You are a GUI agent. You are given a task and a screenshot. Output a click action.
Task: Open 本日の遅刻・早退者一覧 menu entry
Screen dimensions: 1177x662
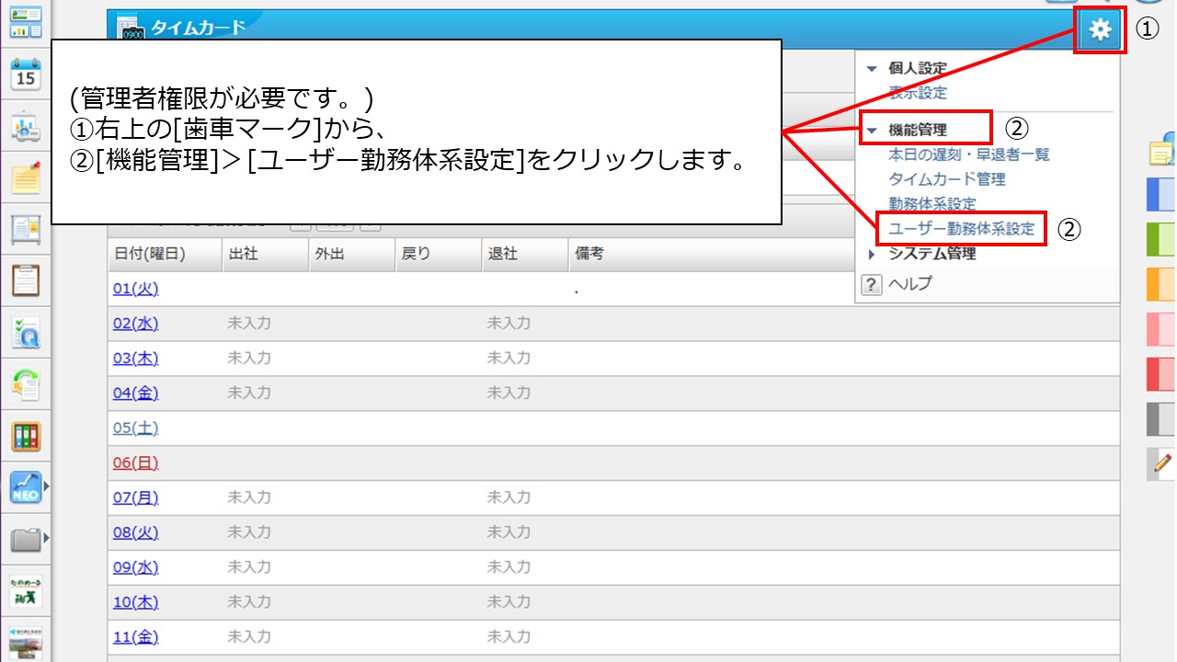point(968,154)
